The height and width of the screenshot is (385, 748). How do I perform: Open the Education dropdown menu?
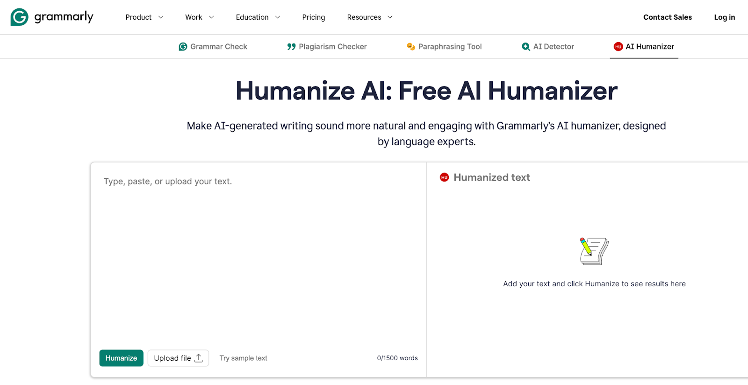tap(258, 17)
